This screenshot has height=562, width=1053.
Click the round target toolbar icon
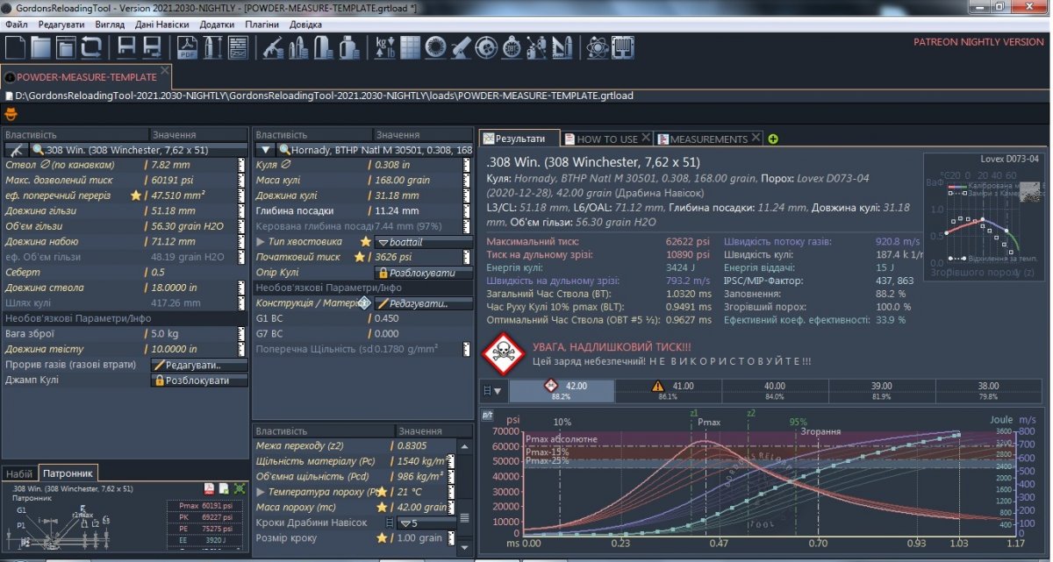point(485,46)
